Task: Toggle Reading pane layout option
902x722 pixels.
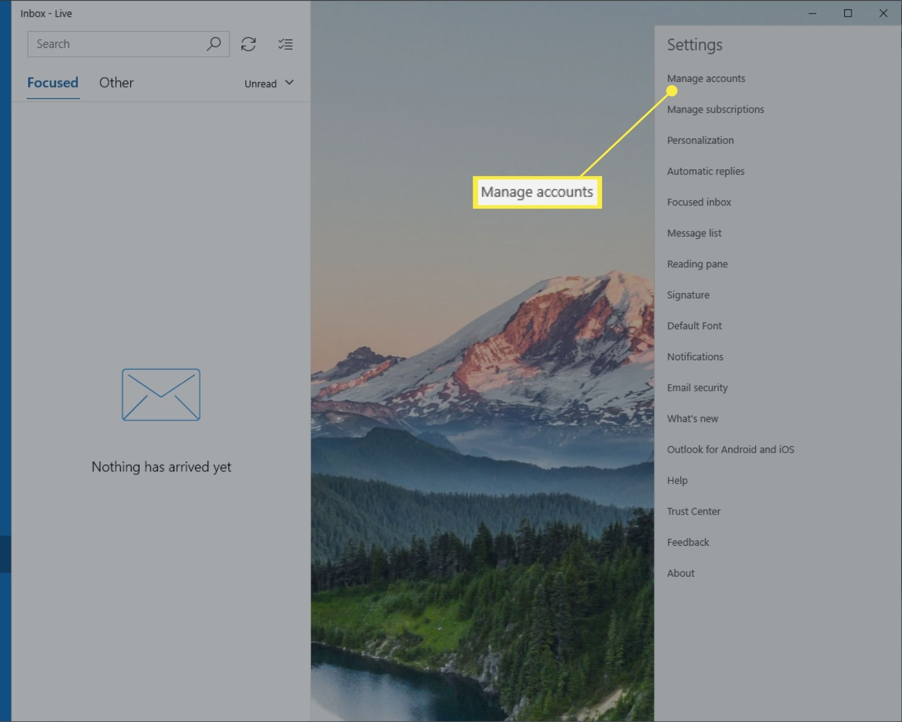Action: click(x=696, y=264)
